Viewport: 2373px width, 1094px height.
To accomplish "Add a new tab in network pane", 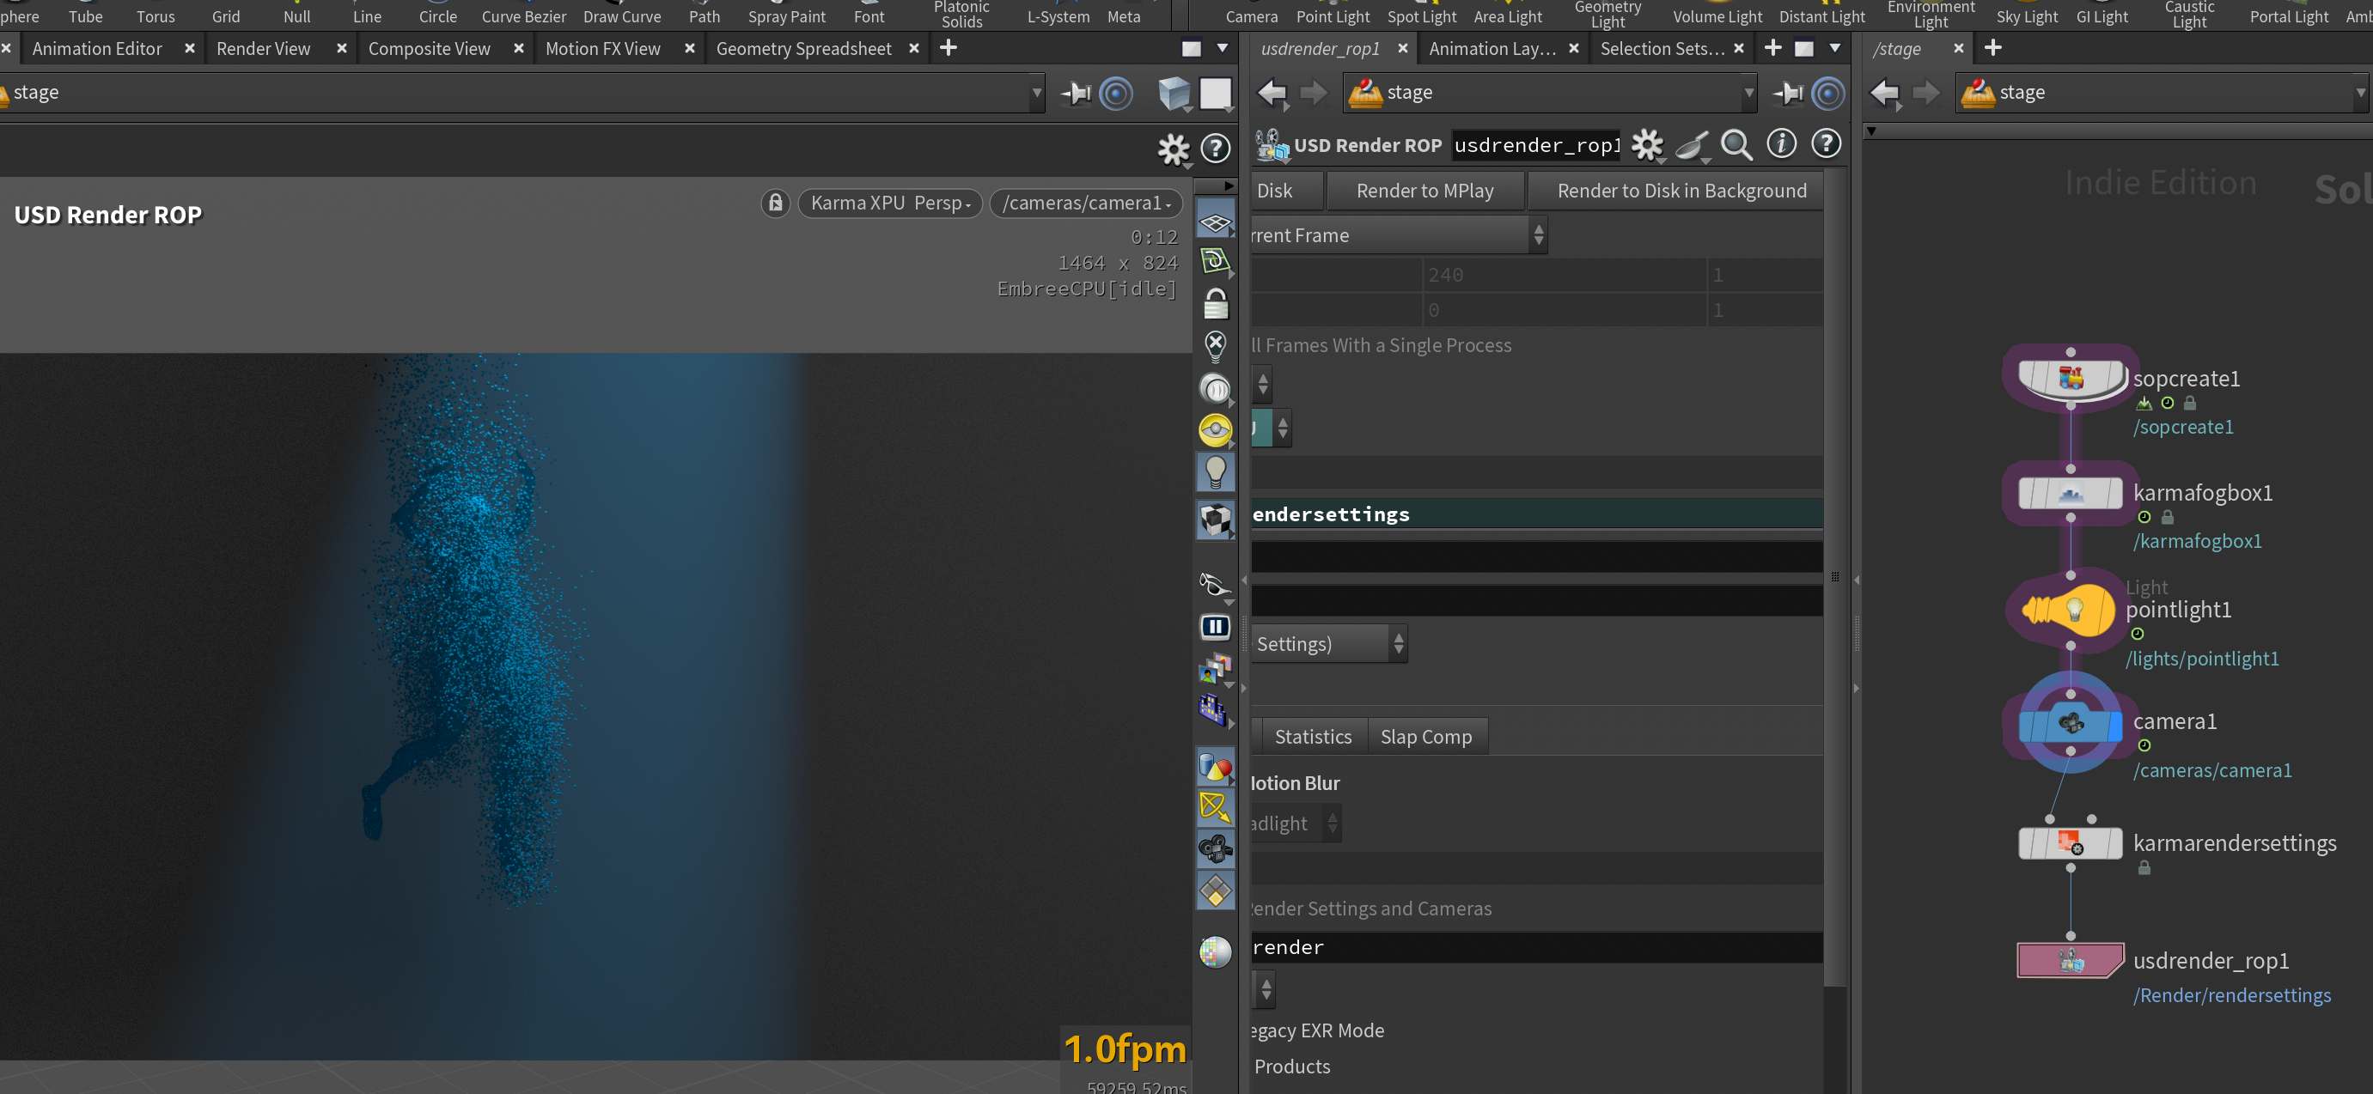I will [1992, 48].
